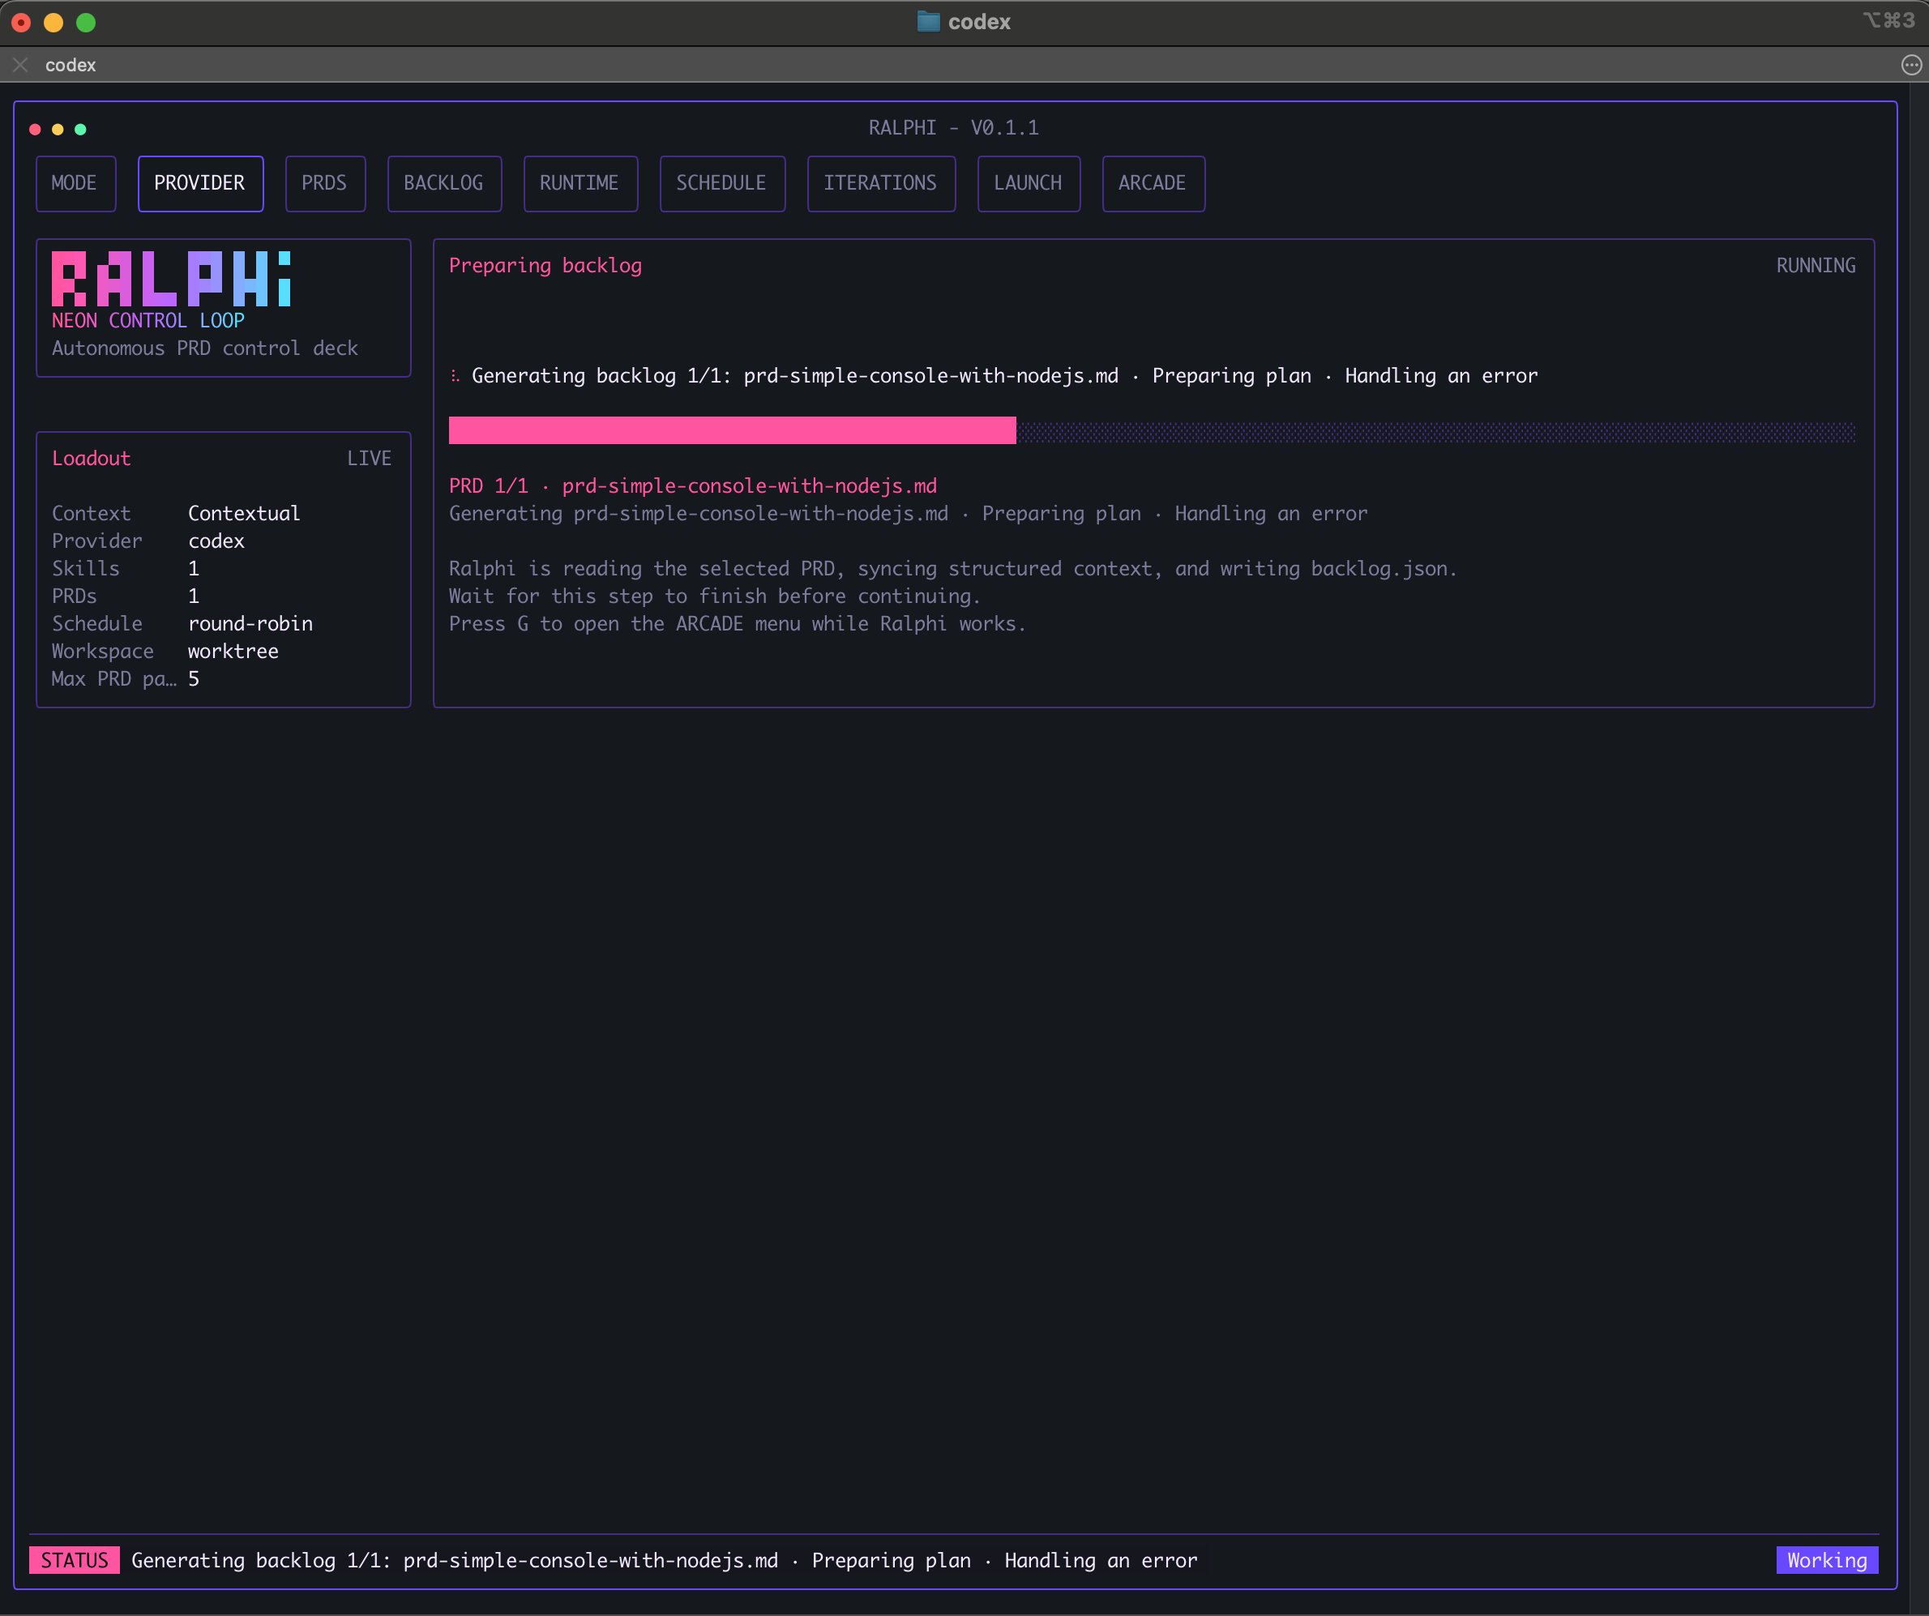Toggle the LIVE indicator in Loadout panel
This screenshot has width=1929, height=1616.
pos(368,458)
